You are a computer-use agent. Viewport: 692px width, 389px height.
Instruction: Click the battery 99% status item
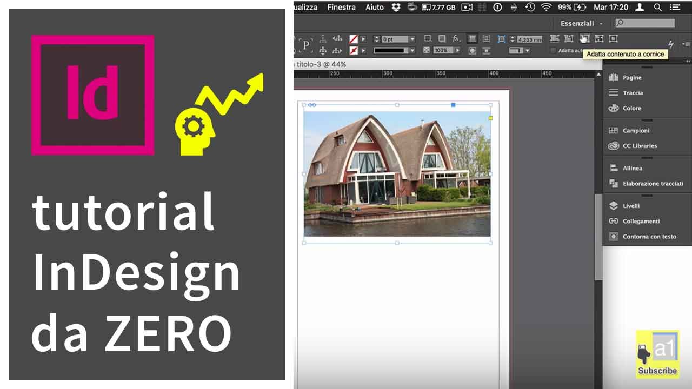(x=572, y=7)
